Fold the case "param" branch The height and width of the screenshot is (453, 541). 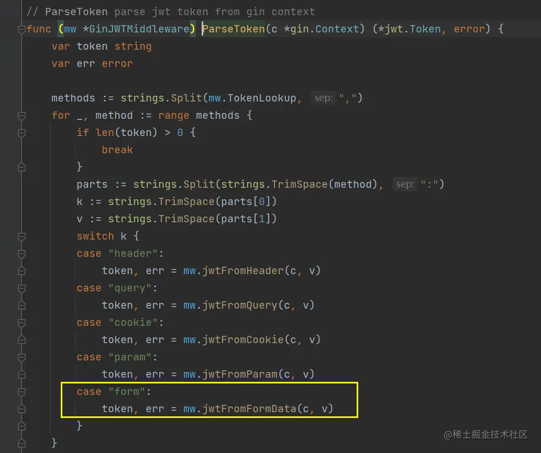pos(21,357)
